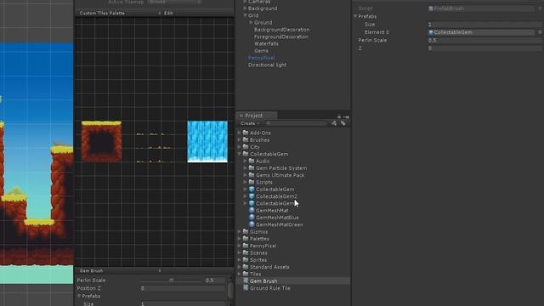Click the Edit button in Tile Palette
Image resolution: width=544 pixels, height=306 pixels.
click(x=168, y=13)
